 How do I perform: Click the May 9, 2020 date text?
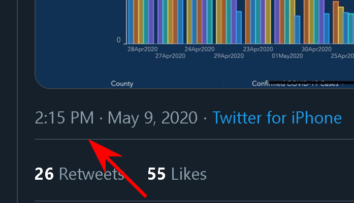pos(152,118)
